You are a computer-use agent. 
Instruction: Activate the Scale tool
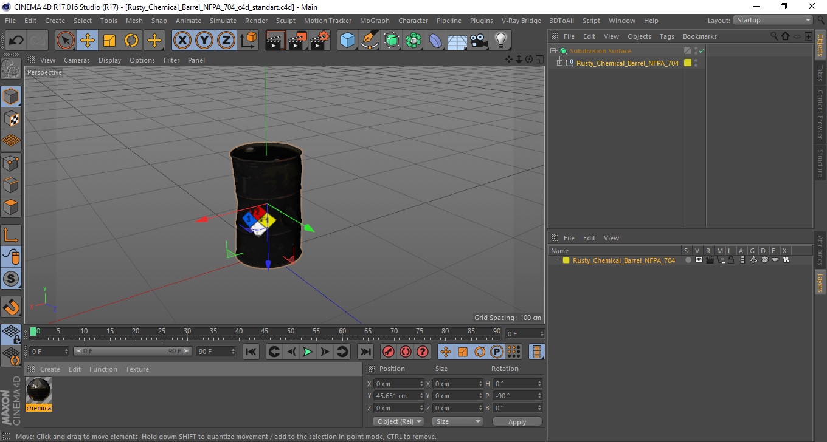(109, 41)
